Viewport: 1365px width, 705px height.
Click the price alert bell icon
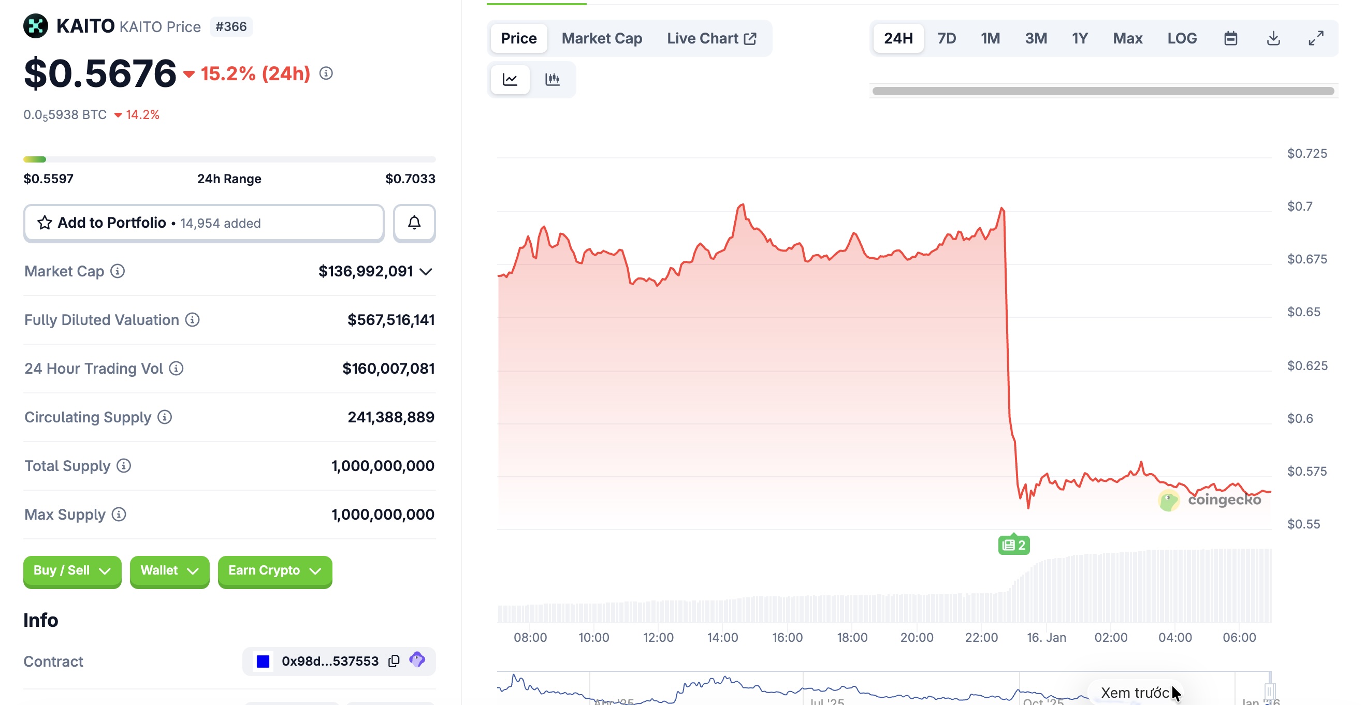[414, 223]
